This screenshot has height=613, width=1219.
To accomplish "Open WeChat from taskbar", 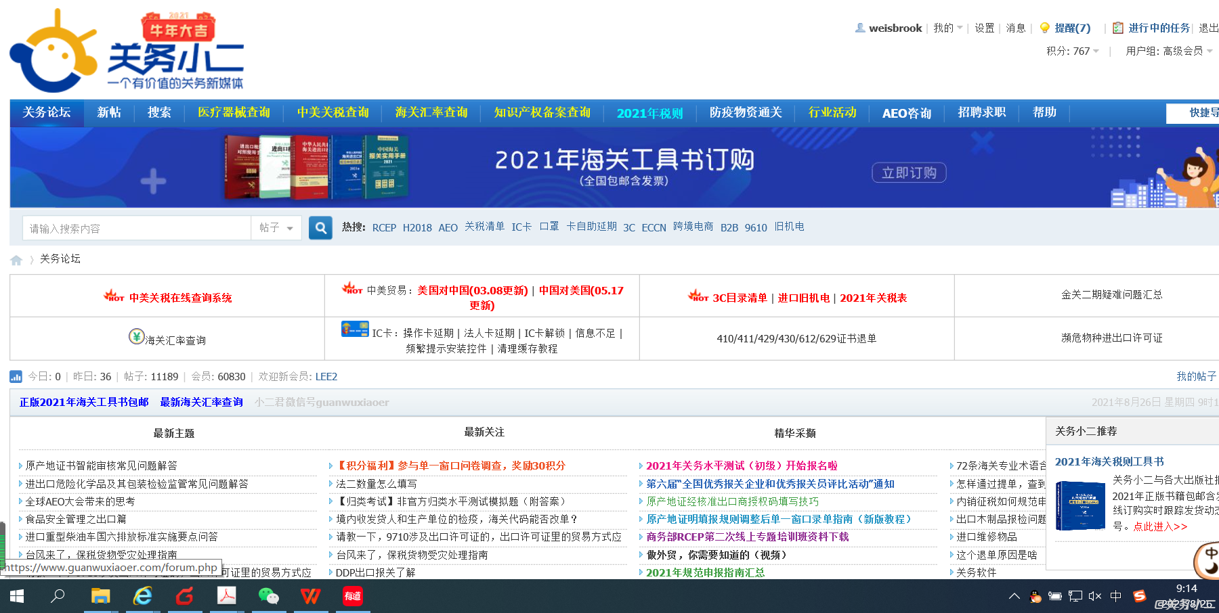I will 268,596.
